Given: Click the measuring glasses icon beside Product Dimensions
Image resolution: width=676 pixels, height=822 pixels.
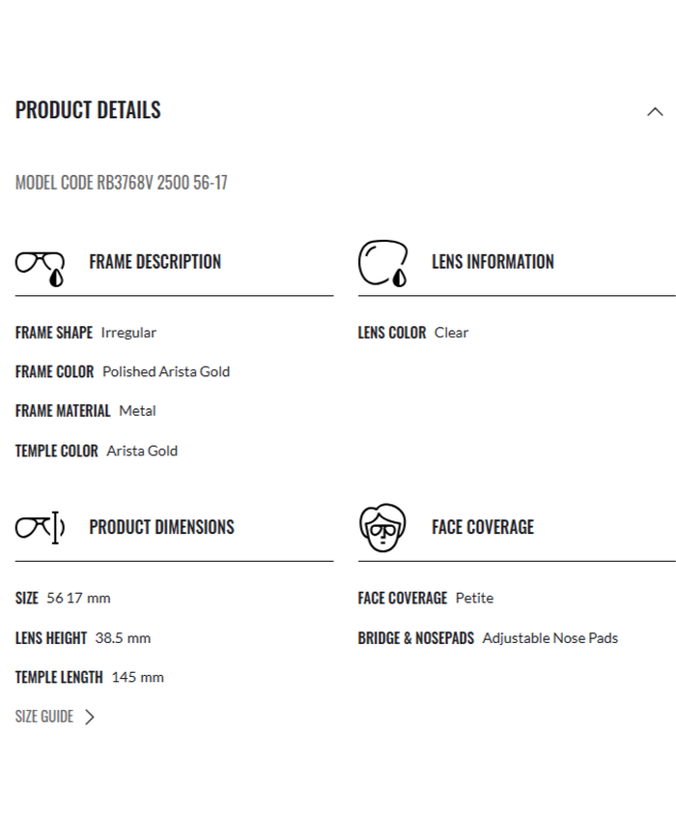Looking at the screenshot, I should 41,527.
